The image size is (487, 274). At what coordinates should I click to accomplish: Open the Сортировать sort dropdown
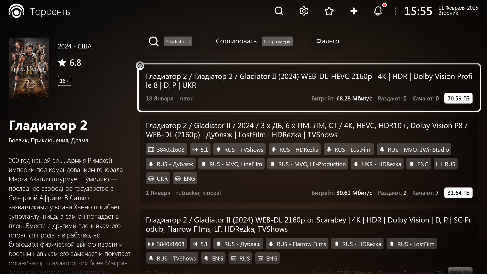point(236,41)
